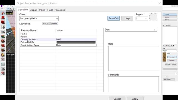The height and width of the screenshot is (100, 178).
Task: Click the paste keyvalues button
Action: click(54, 23)
